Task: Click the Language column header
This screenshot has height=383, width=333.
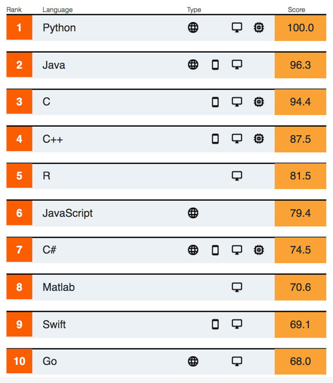Action: tap(58, 10)
